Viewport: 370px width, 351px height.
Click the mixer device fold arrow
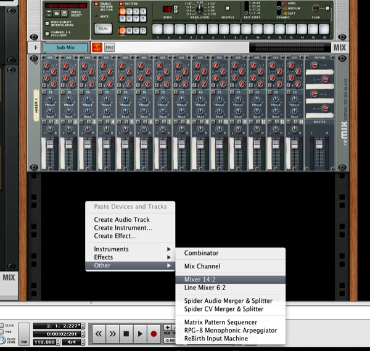click(x=36, y=64)
